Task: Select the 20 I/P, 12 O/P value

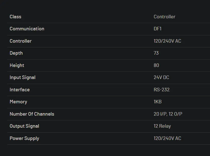Action: click(168, 114)
